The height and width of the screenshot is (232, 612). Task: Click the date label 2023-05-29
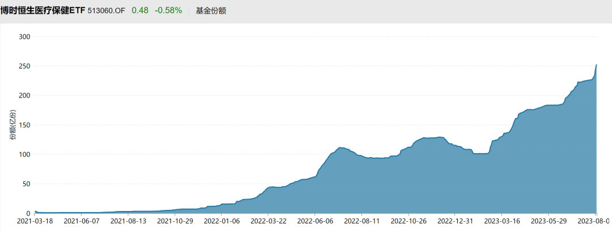click(x=549, y=221)
